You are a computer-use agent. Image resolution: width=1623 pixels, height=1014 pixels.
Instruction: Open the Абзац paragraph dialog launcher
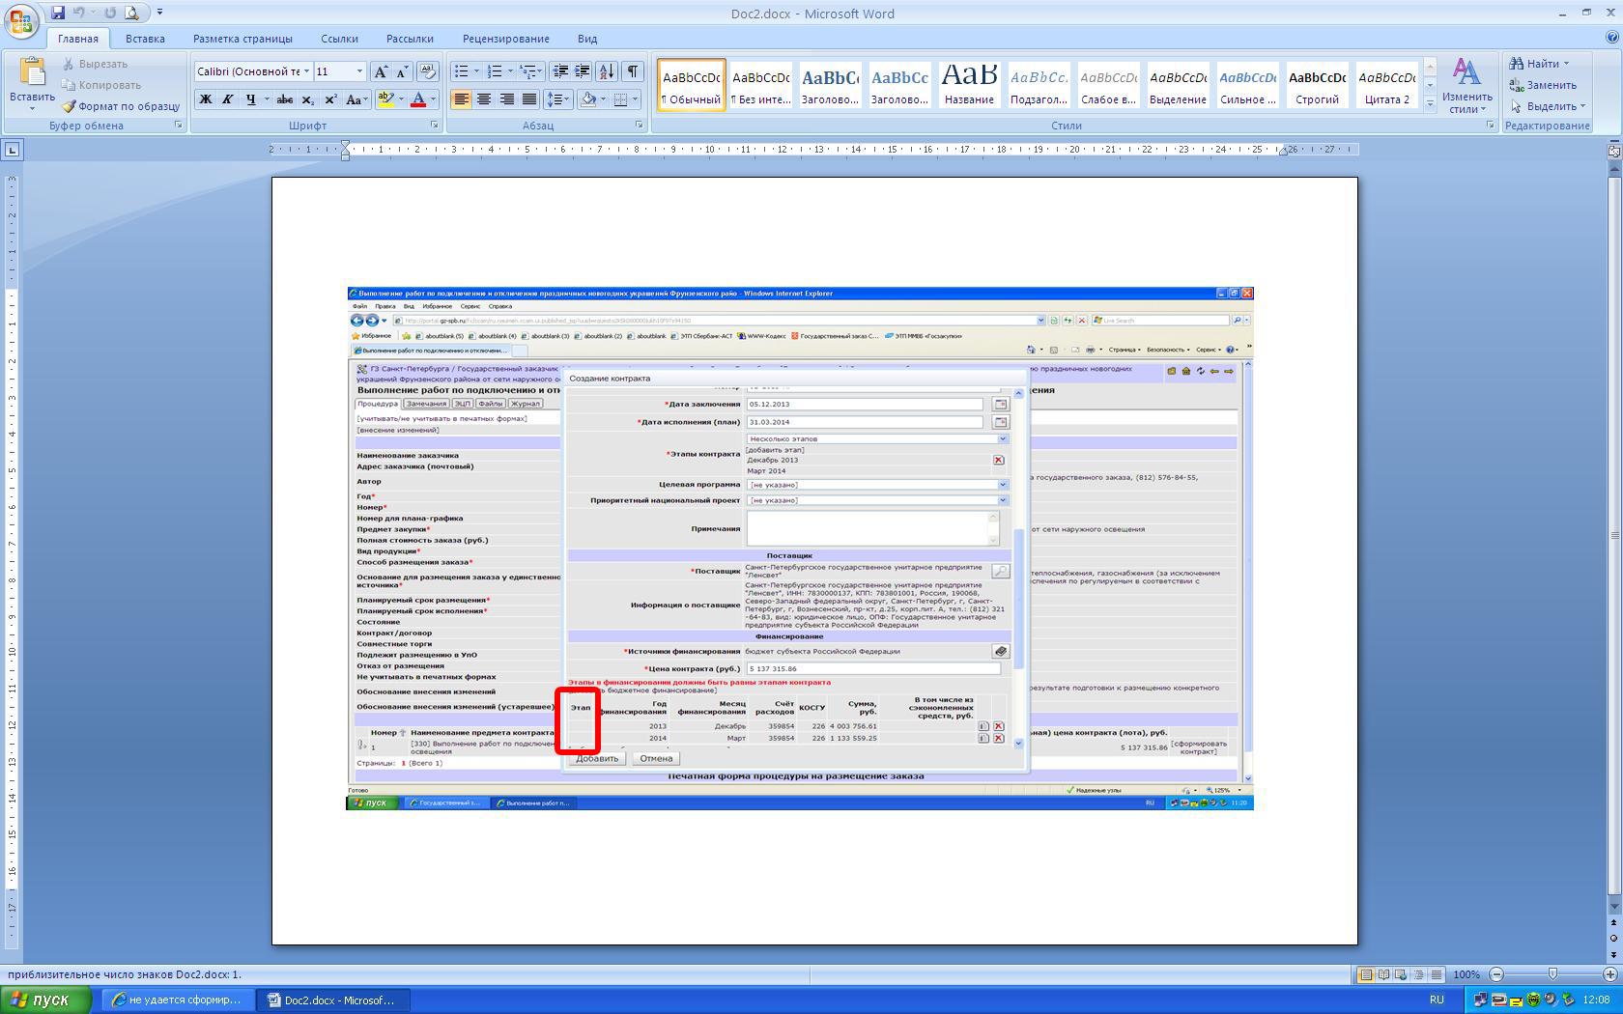(640, 126)
